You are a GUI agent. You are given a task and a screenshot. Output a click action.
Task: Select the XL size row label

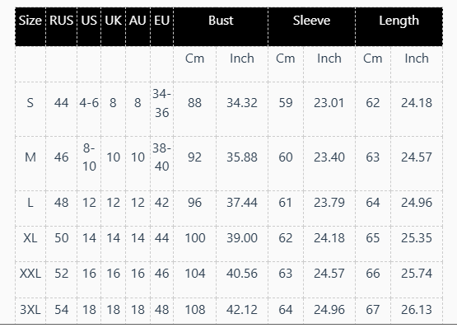[x=30, y=238]
